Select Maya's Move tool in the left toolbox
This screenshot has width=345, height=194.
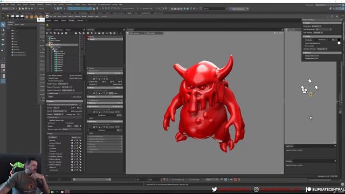[x=3, y=39]
